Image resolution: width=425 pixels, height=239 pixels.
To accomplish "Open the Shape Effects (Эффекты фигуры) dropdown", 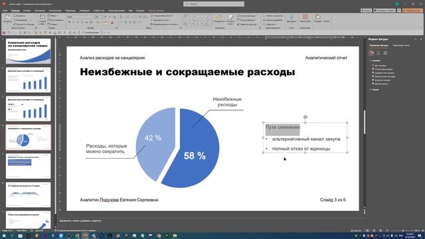I will (247, 24).
